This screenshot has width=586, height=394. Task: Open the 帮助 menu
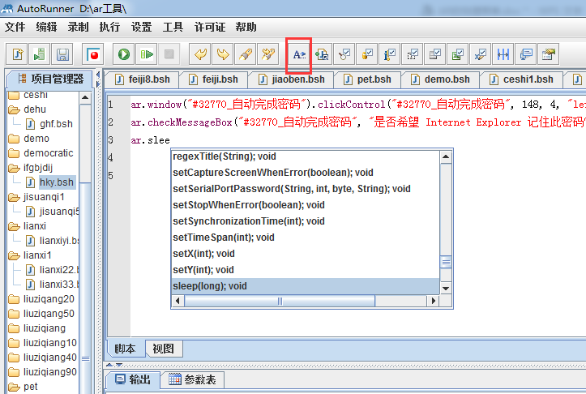pos(246,27)
